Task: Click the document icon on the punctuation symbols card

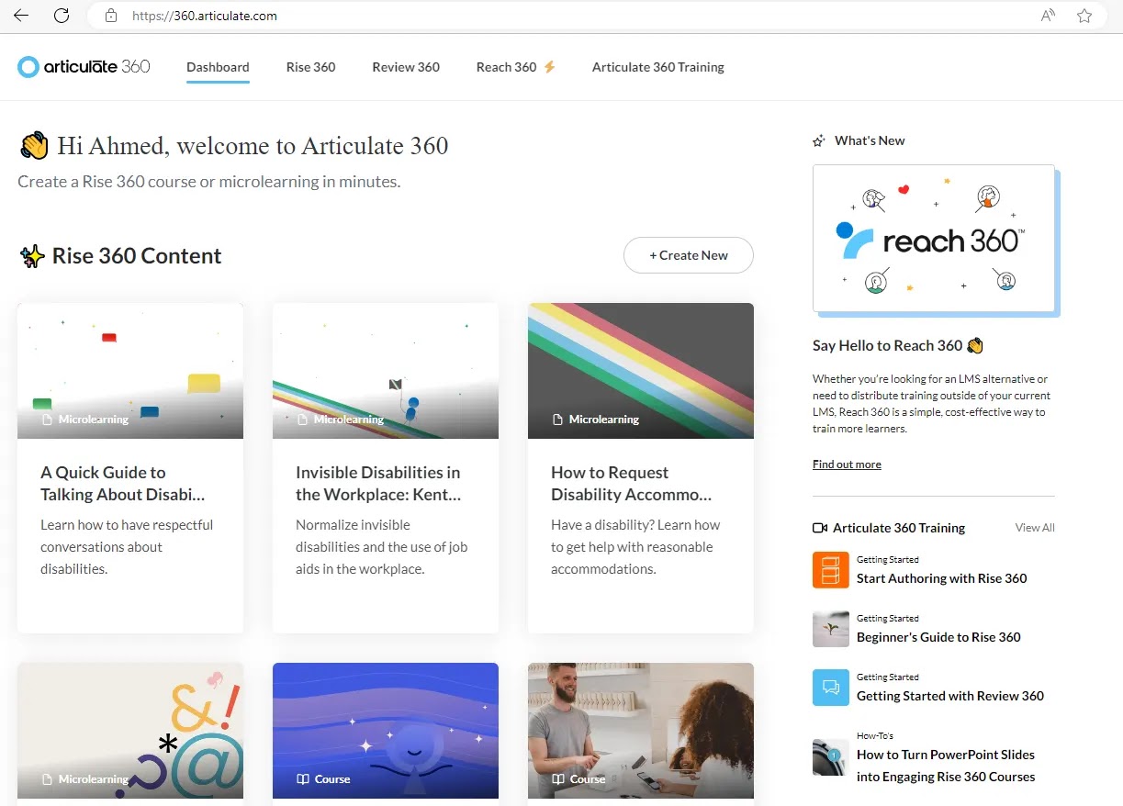Action: [48, 779]
